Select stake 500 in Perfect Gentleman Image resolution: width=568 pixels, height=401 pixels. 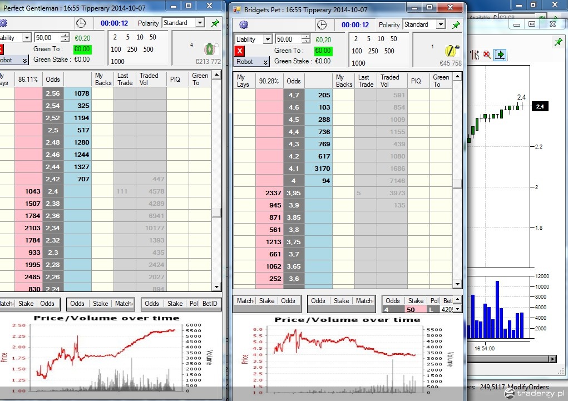[x=149, y=49]
